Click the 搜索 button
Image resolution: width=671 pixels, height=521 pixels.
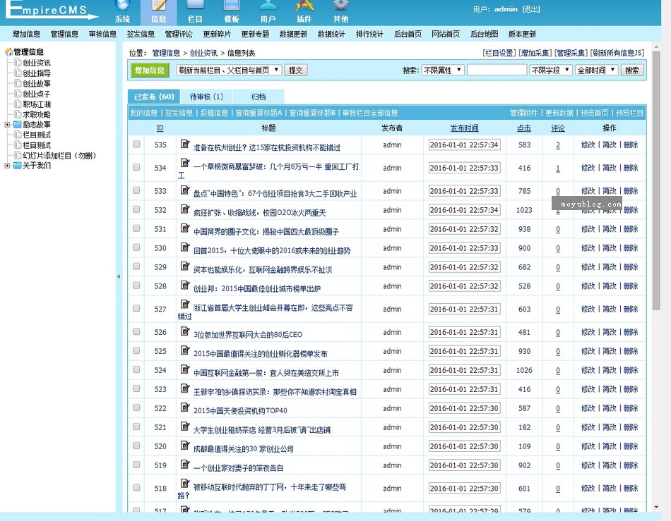point(632,70)
